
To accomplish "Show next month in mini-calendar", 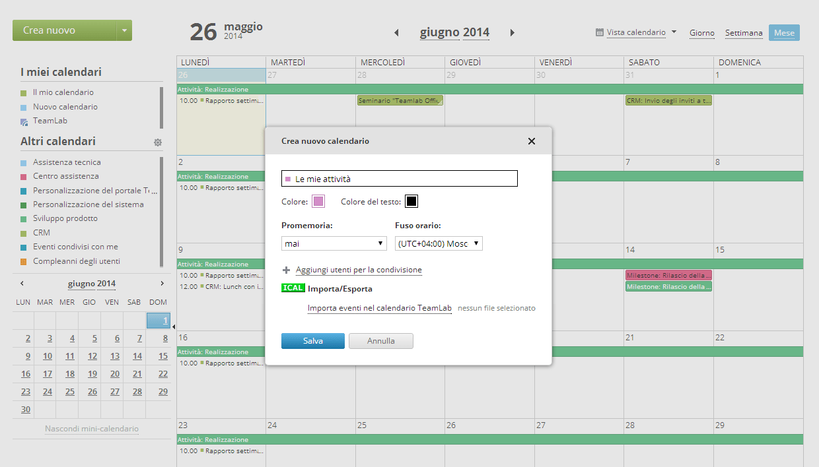I will (x=162, y=284).
